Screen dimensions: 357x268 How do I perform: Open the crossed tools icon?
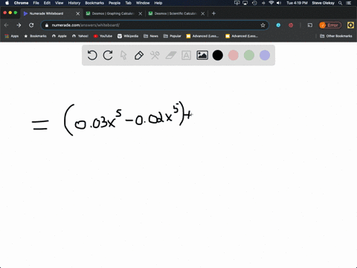[x=155, y=55]
